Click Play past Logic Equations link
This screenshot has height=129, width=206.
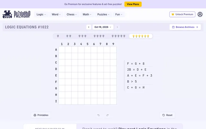(x=142, y=128)
